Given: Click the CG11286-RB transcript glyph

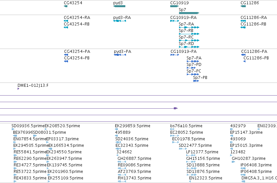Looking at the screenshot, I should pos(243,27).
